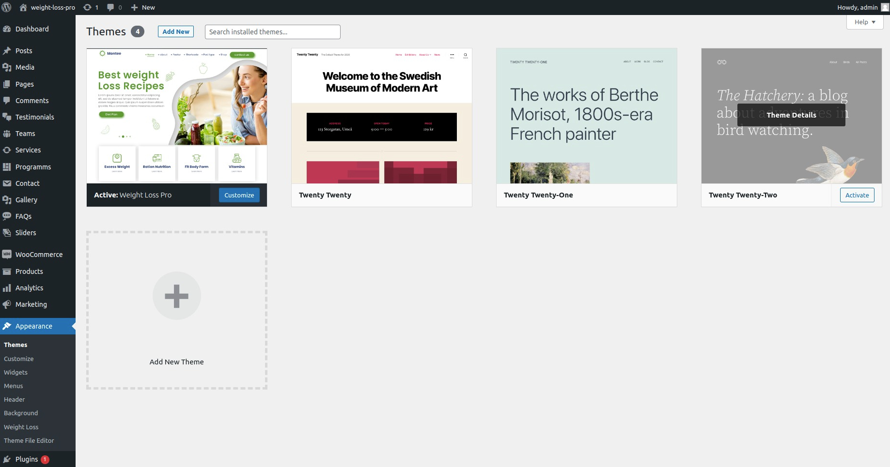Image resolution: width=890 pixels, height=467 pixels.
Task: Open the updates icon in admin bar
Action: (87, 7)
